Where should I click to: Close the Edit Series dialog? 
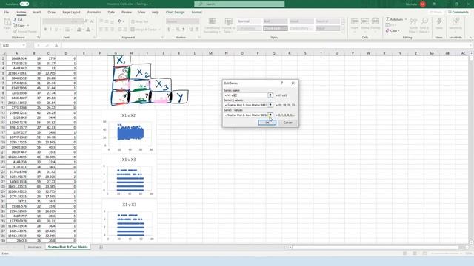[293, 83]
